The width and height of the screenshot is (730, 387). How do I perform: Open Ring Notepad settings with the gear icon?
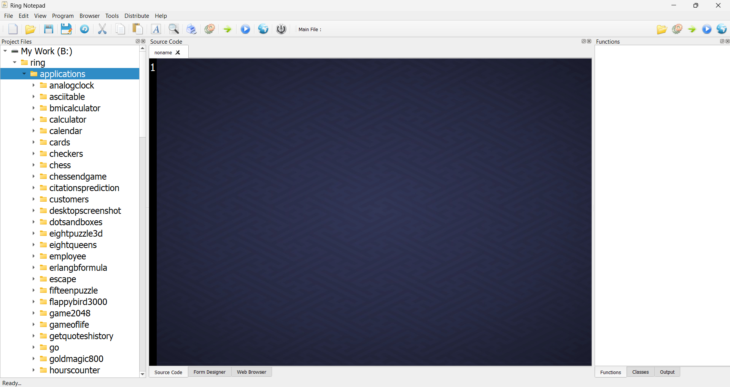click(209, 29)
